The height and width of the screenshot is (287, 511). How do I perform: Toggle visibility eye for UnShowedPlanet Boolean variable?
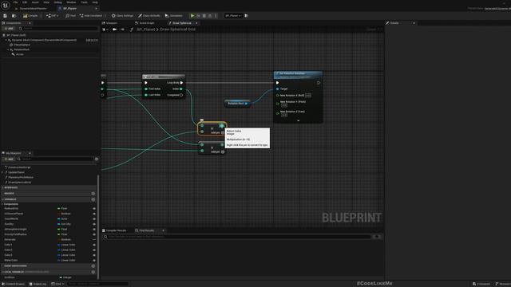tap(94, 214)
